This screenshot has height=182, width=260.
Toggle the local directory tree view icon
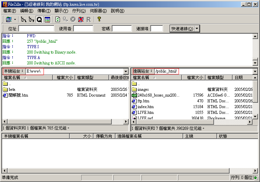(24, 19)
